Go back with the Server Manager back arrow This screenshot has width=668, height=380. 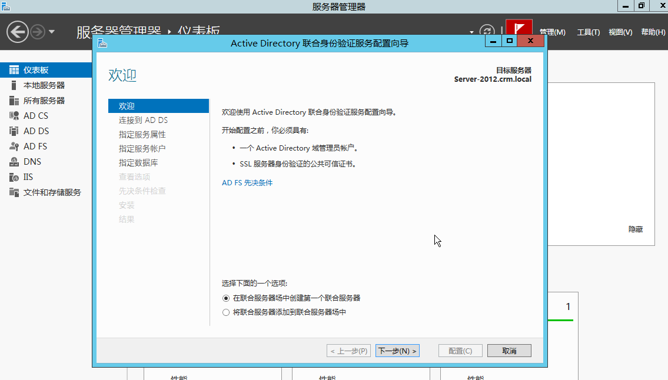18,32
